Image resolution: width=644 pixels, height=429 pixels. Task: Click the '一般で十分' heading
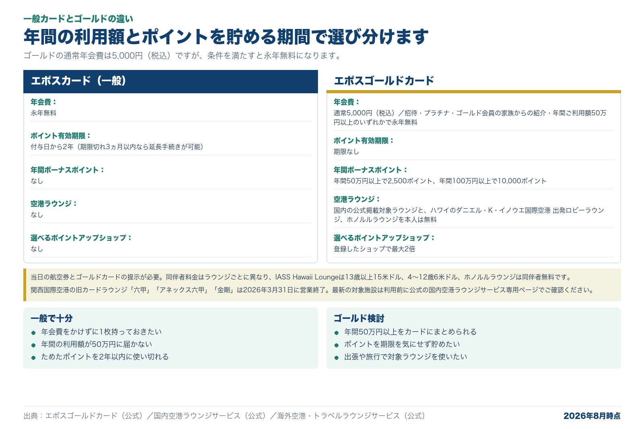[x=52, y=318]
